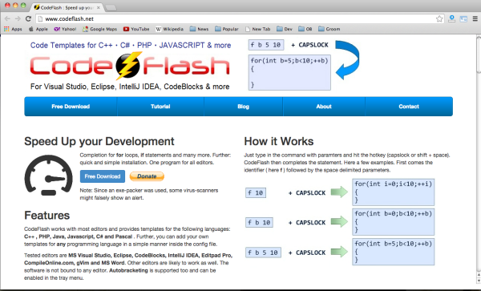Screen dimensions: 481x291
Task: Open the YouTube bookmark
Action: point(136,29)
